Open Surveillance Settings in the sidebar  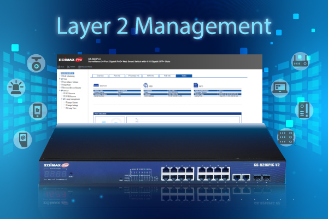pos(71,82)
